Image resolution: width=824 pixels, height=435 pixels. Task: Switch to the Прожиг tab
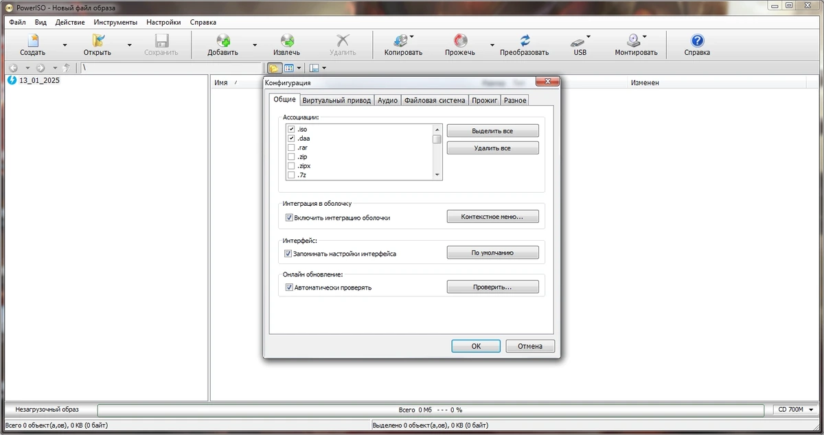pos(484,100)
